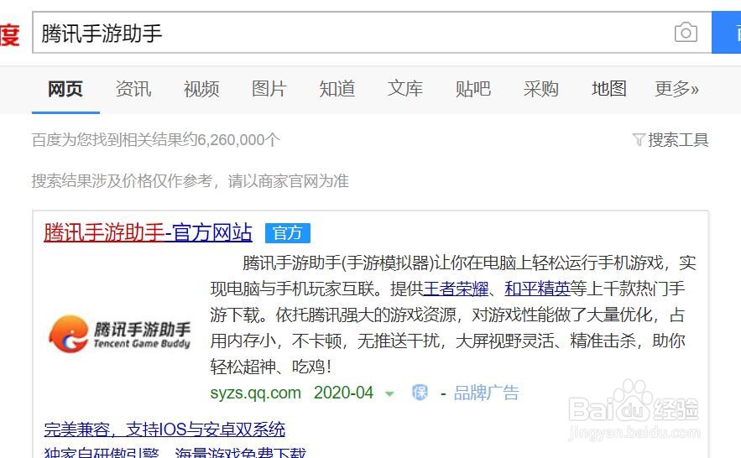This screenshot has width=741, height=458.
Task: Open the 腾讯手游助手-官方网站 result link
Action: [148, 233]
